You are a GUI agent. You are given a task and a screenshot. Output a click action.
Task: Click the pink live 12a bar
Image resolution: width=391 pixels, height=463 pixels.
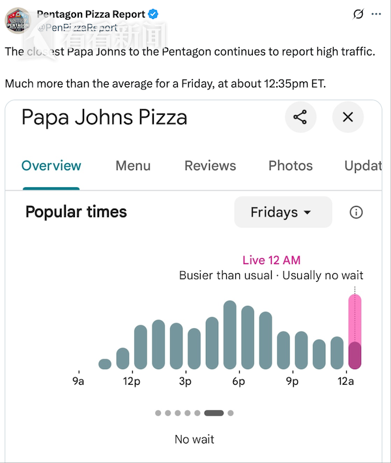355,333
